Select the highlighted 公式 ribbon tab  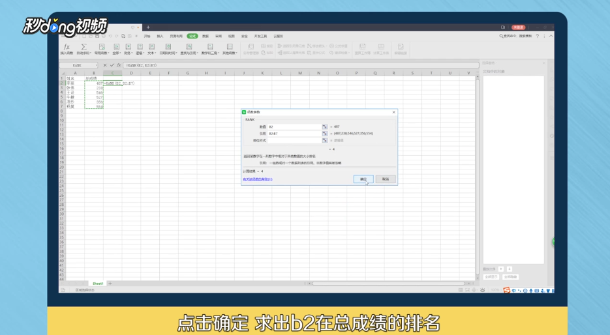192,36
